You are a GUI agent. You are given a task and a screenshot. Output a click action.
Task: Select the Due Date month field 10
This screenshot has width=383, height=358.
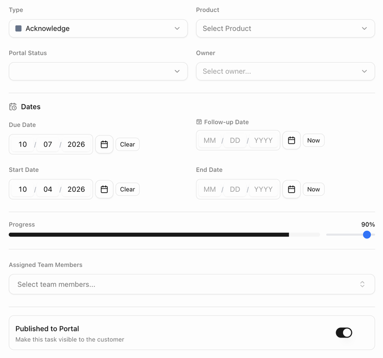coord(22,144)
